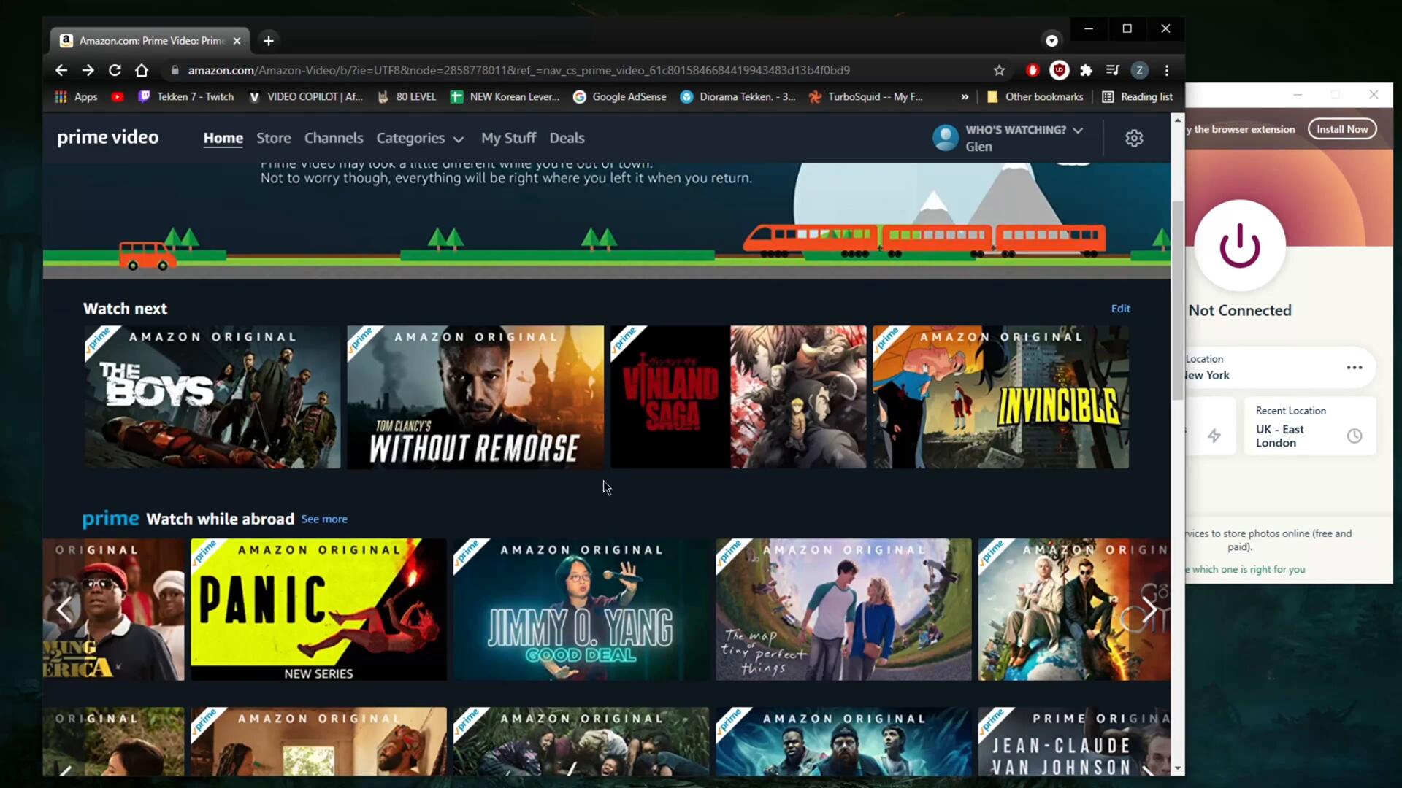Click the uBlock Origin extension icon

coord(1059,71)
